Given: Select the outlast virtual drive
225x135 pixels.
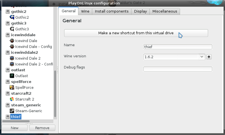Looking at the screenshot, I should pos(18,70).
